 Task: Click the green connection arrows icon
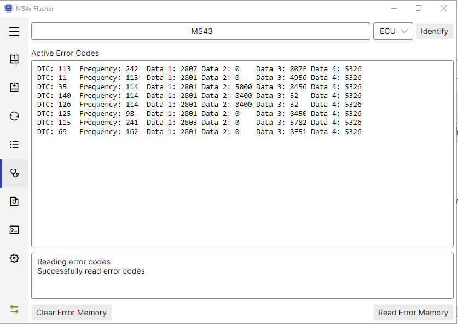[14, 309]
